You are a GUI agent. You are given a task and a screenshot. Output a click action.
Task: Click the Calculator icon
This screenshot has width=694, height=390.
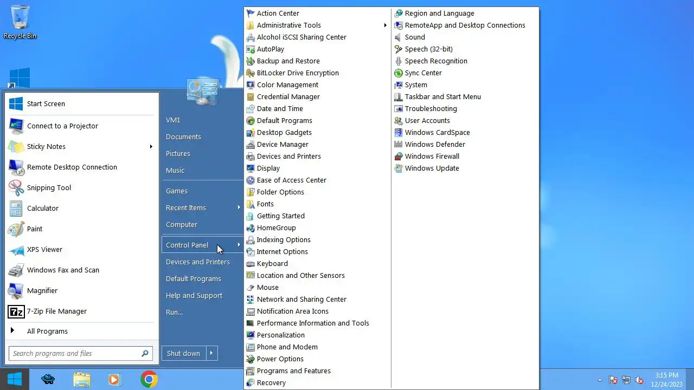pyautogui.click(x=16, y=208)
